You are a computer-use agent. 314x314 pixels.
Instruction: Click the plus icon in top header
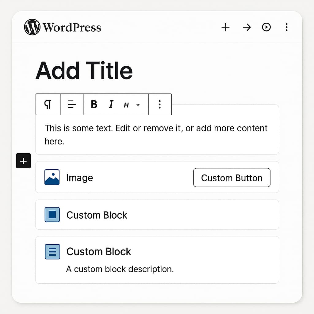pyautogui.click(x=225, y=27)
